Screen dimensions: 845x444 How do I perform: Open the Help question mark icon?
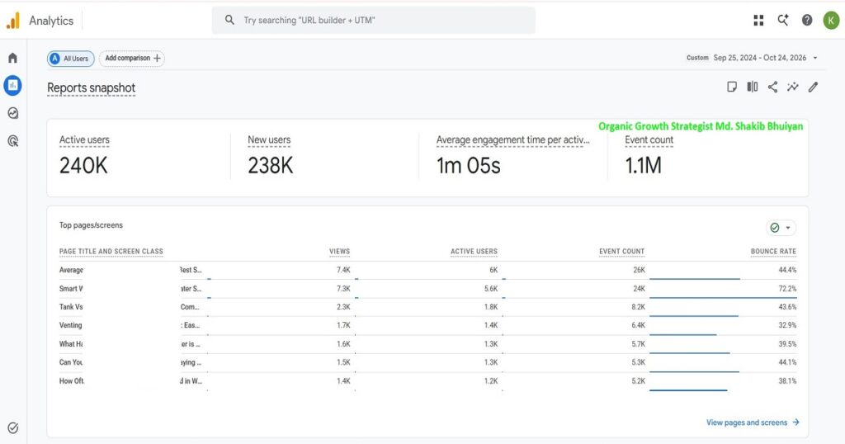click(807, 21)
